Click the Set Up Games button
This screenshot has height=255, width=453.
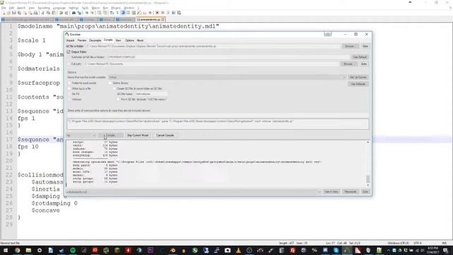[x=358, y=77]
